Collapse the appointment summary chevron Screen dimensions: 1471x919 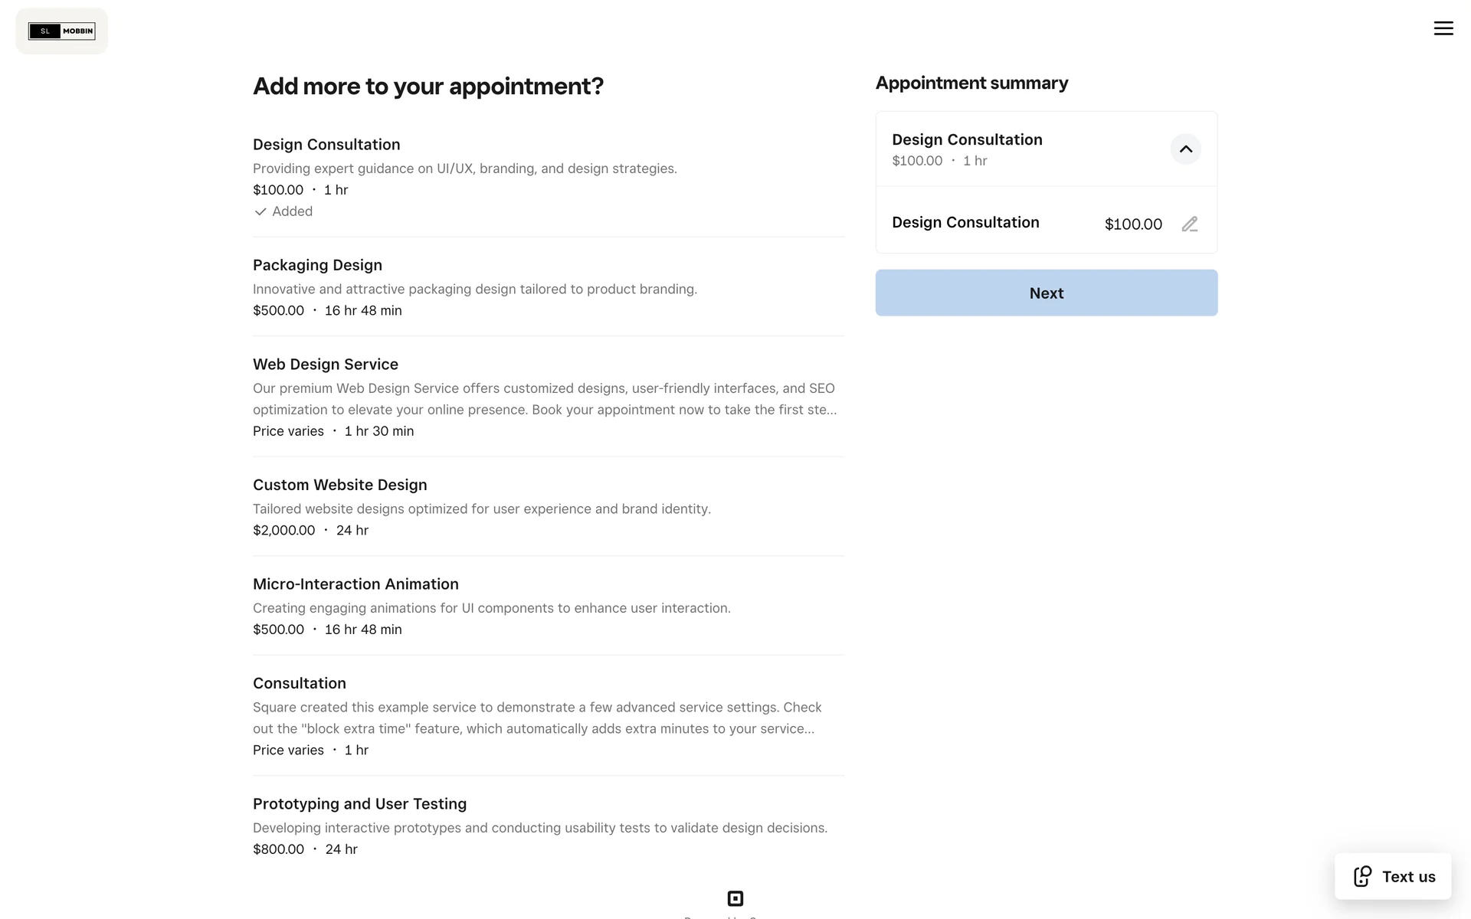click(x=1185, y=149)
